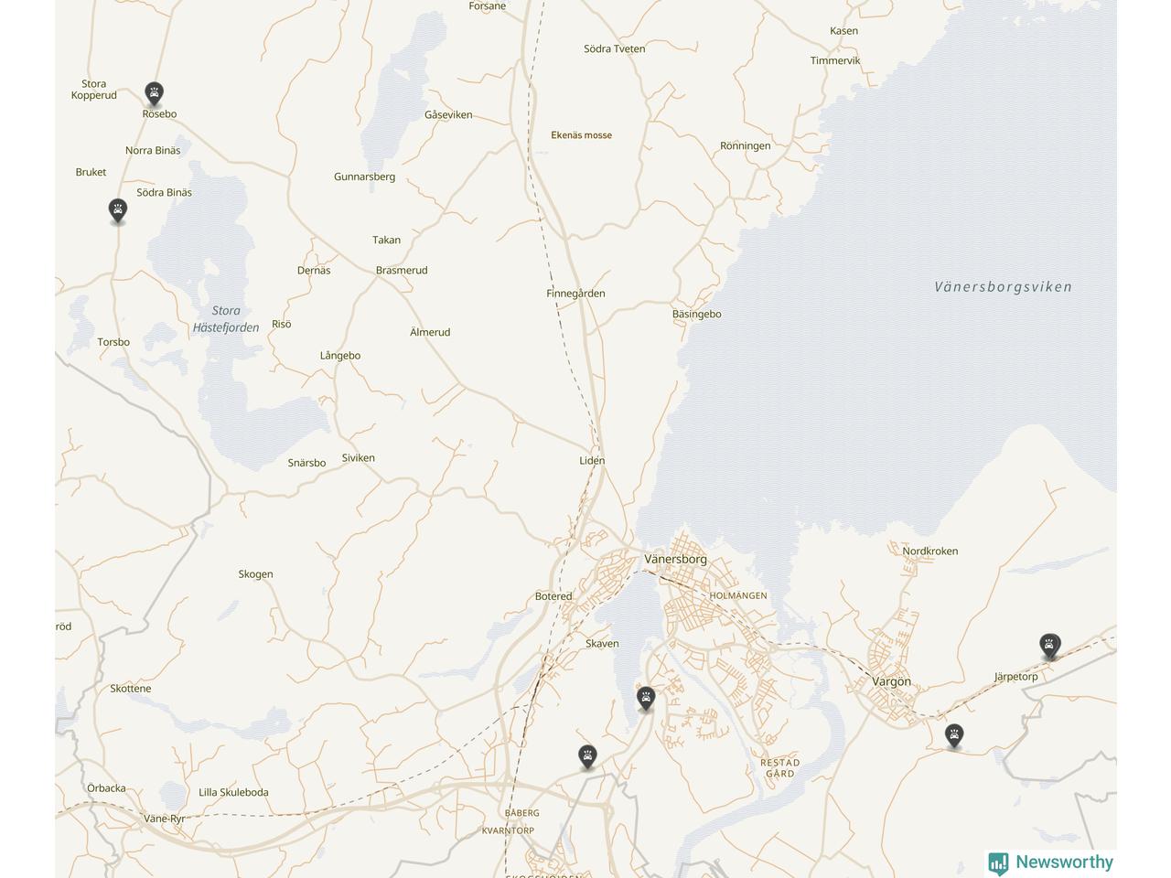Viewport: 1171px width, 878px height.
Task: Click the Stora Hästefjorden lake label
Action: pyautogui.click(x=226, y=318)
